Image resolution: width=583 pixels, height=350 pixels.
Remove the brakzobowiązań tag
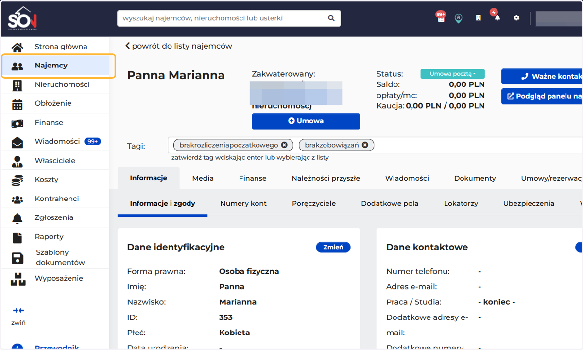point(365,145)
